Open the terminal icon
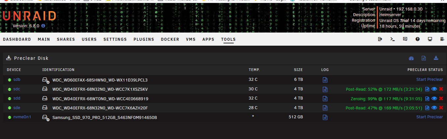This screenshot has height=139, width=447. (x=392, y=39)
